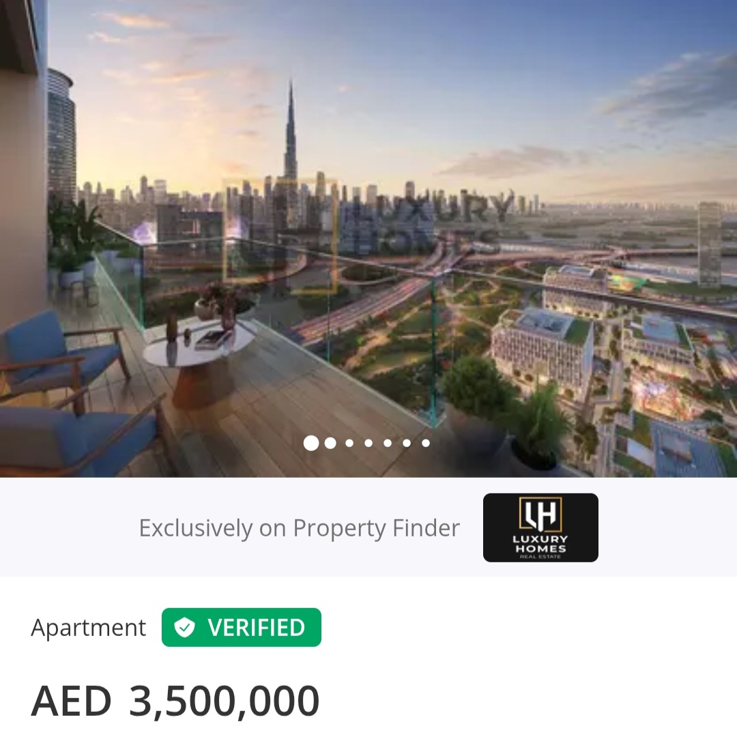Tap the shield checkmark verified icon
This screenshot has height=737, width=737.
(x=184, y=627)
